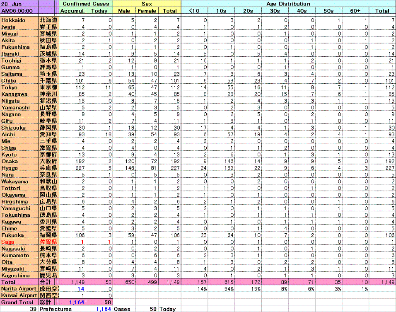Click the Yamanashi prefecture cell
The width and height of the screenshot is (396, 312).
[19, 108]
